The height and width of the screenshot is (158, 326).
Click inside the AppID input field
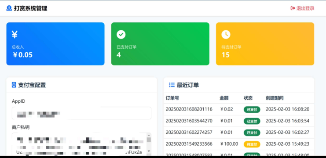tap(81, 113)
